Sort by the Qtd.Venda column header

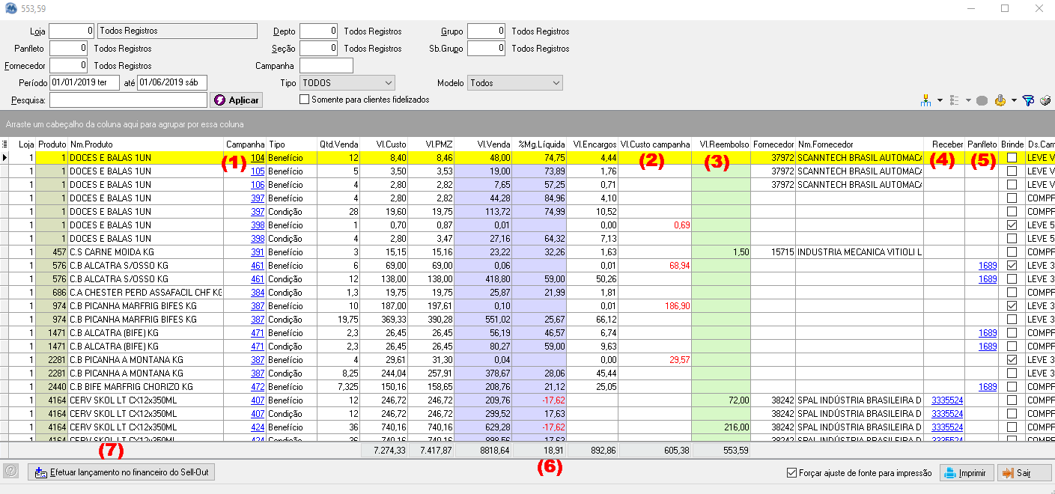coord(340,144)
